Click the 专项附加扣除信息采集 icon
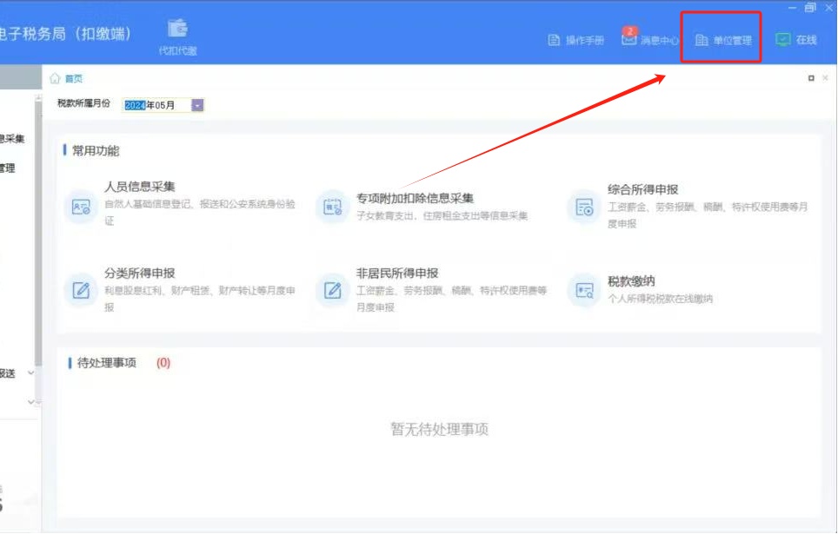Screen dimensions: 838x534 click(x=332, y=207)
